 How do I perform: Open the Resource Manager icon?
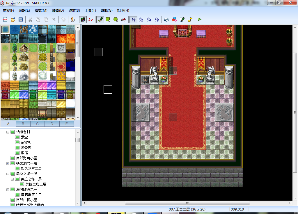click(x=174, y=19)
